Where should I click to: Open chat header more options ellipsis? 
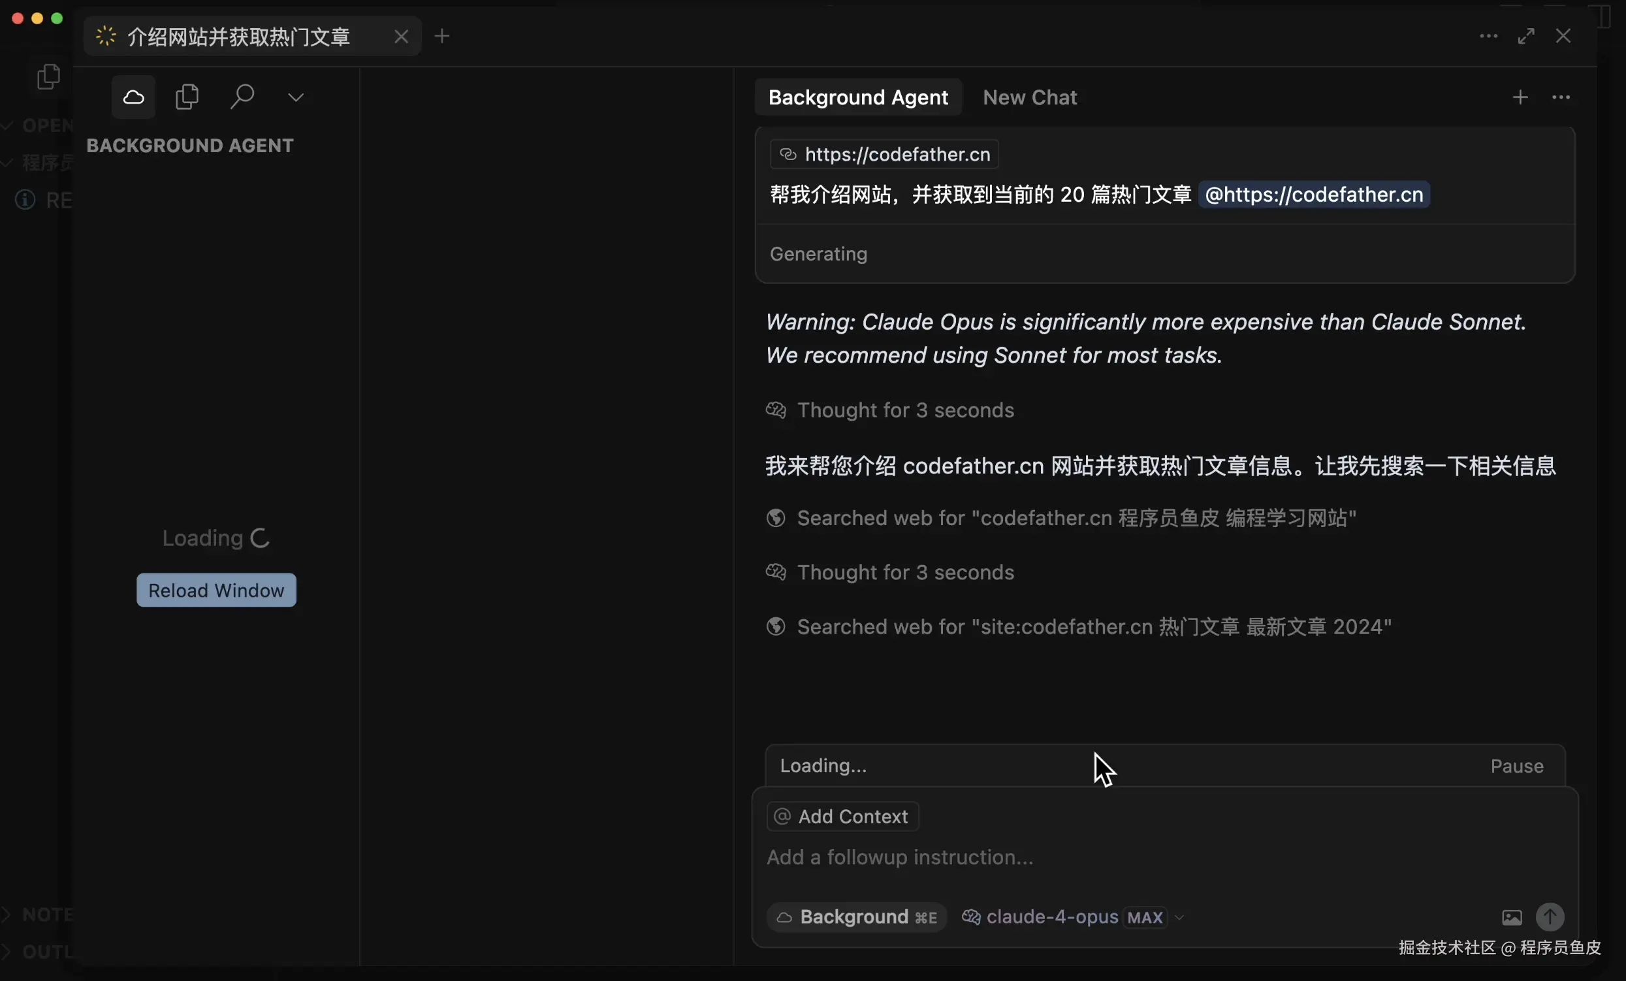(x=1561, y=98)
